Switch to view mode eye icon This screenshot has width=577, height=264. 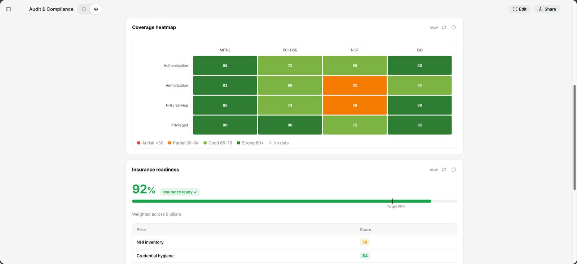pos(96,9)
